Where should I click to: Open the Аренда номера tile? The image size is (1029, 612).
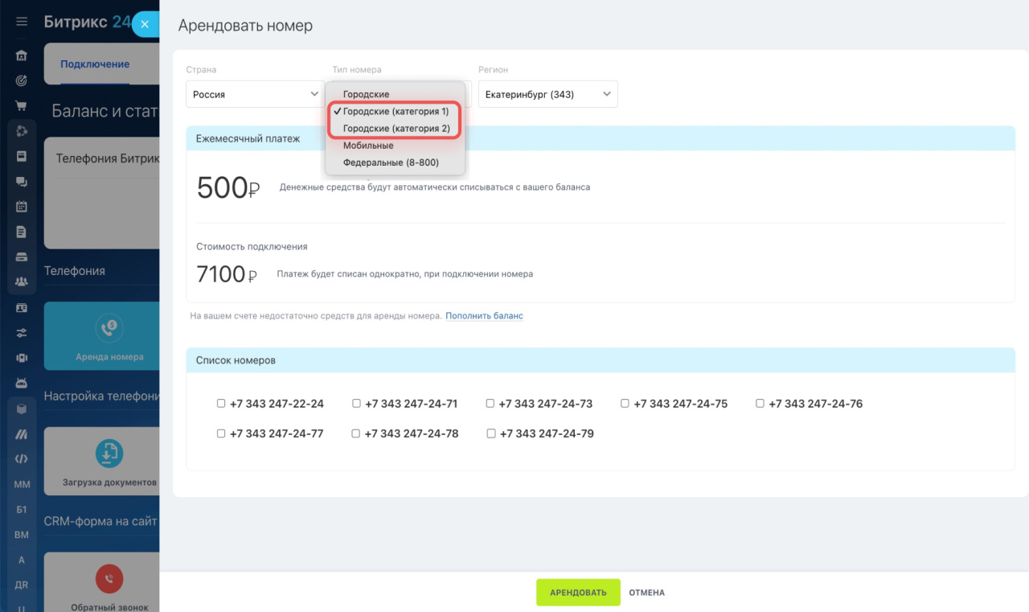(x=102, y=336)
